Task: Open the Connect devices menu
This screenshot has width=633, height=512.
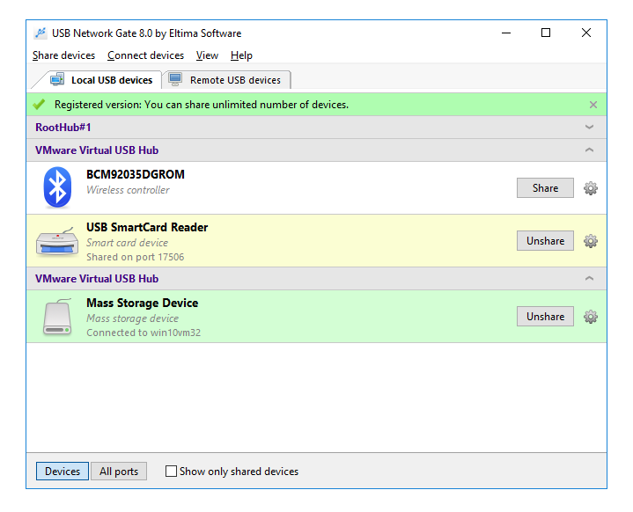Action: point(146,55)
